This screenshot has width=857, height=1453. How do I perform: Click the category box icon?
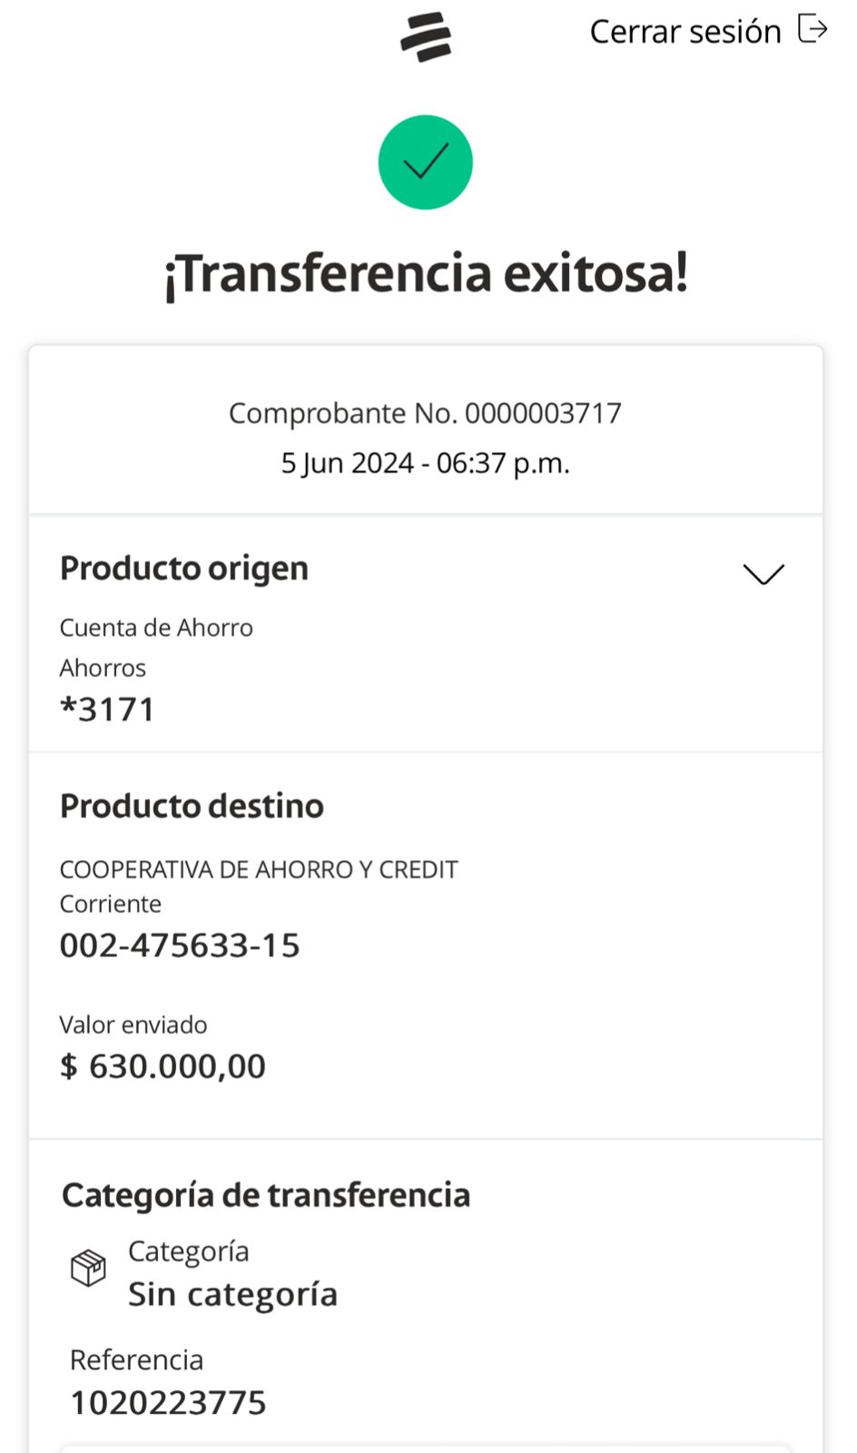(x=88, y=1268)
